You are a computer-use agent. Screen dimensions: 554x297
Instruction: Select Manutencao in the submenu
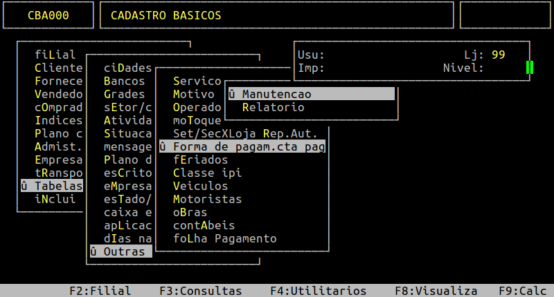point(276,94)
